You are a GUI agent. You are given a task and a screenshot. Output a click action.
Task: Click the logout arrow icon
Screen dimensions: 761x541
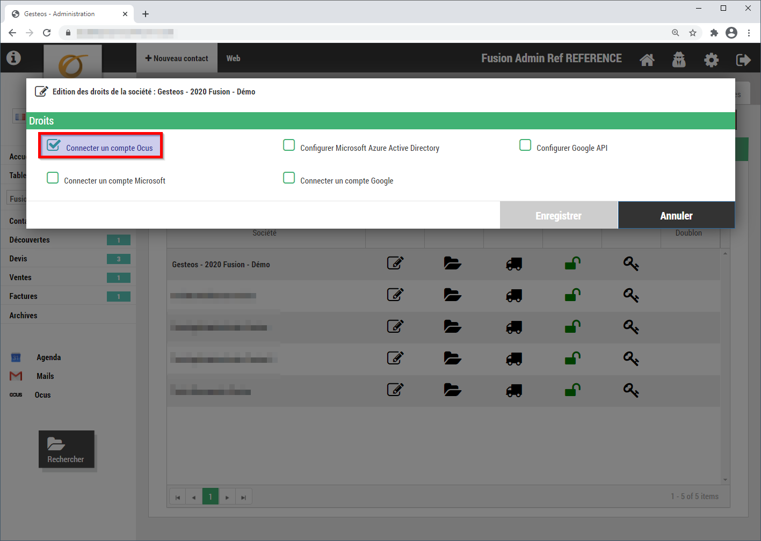point(743,60)
